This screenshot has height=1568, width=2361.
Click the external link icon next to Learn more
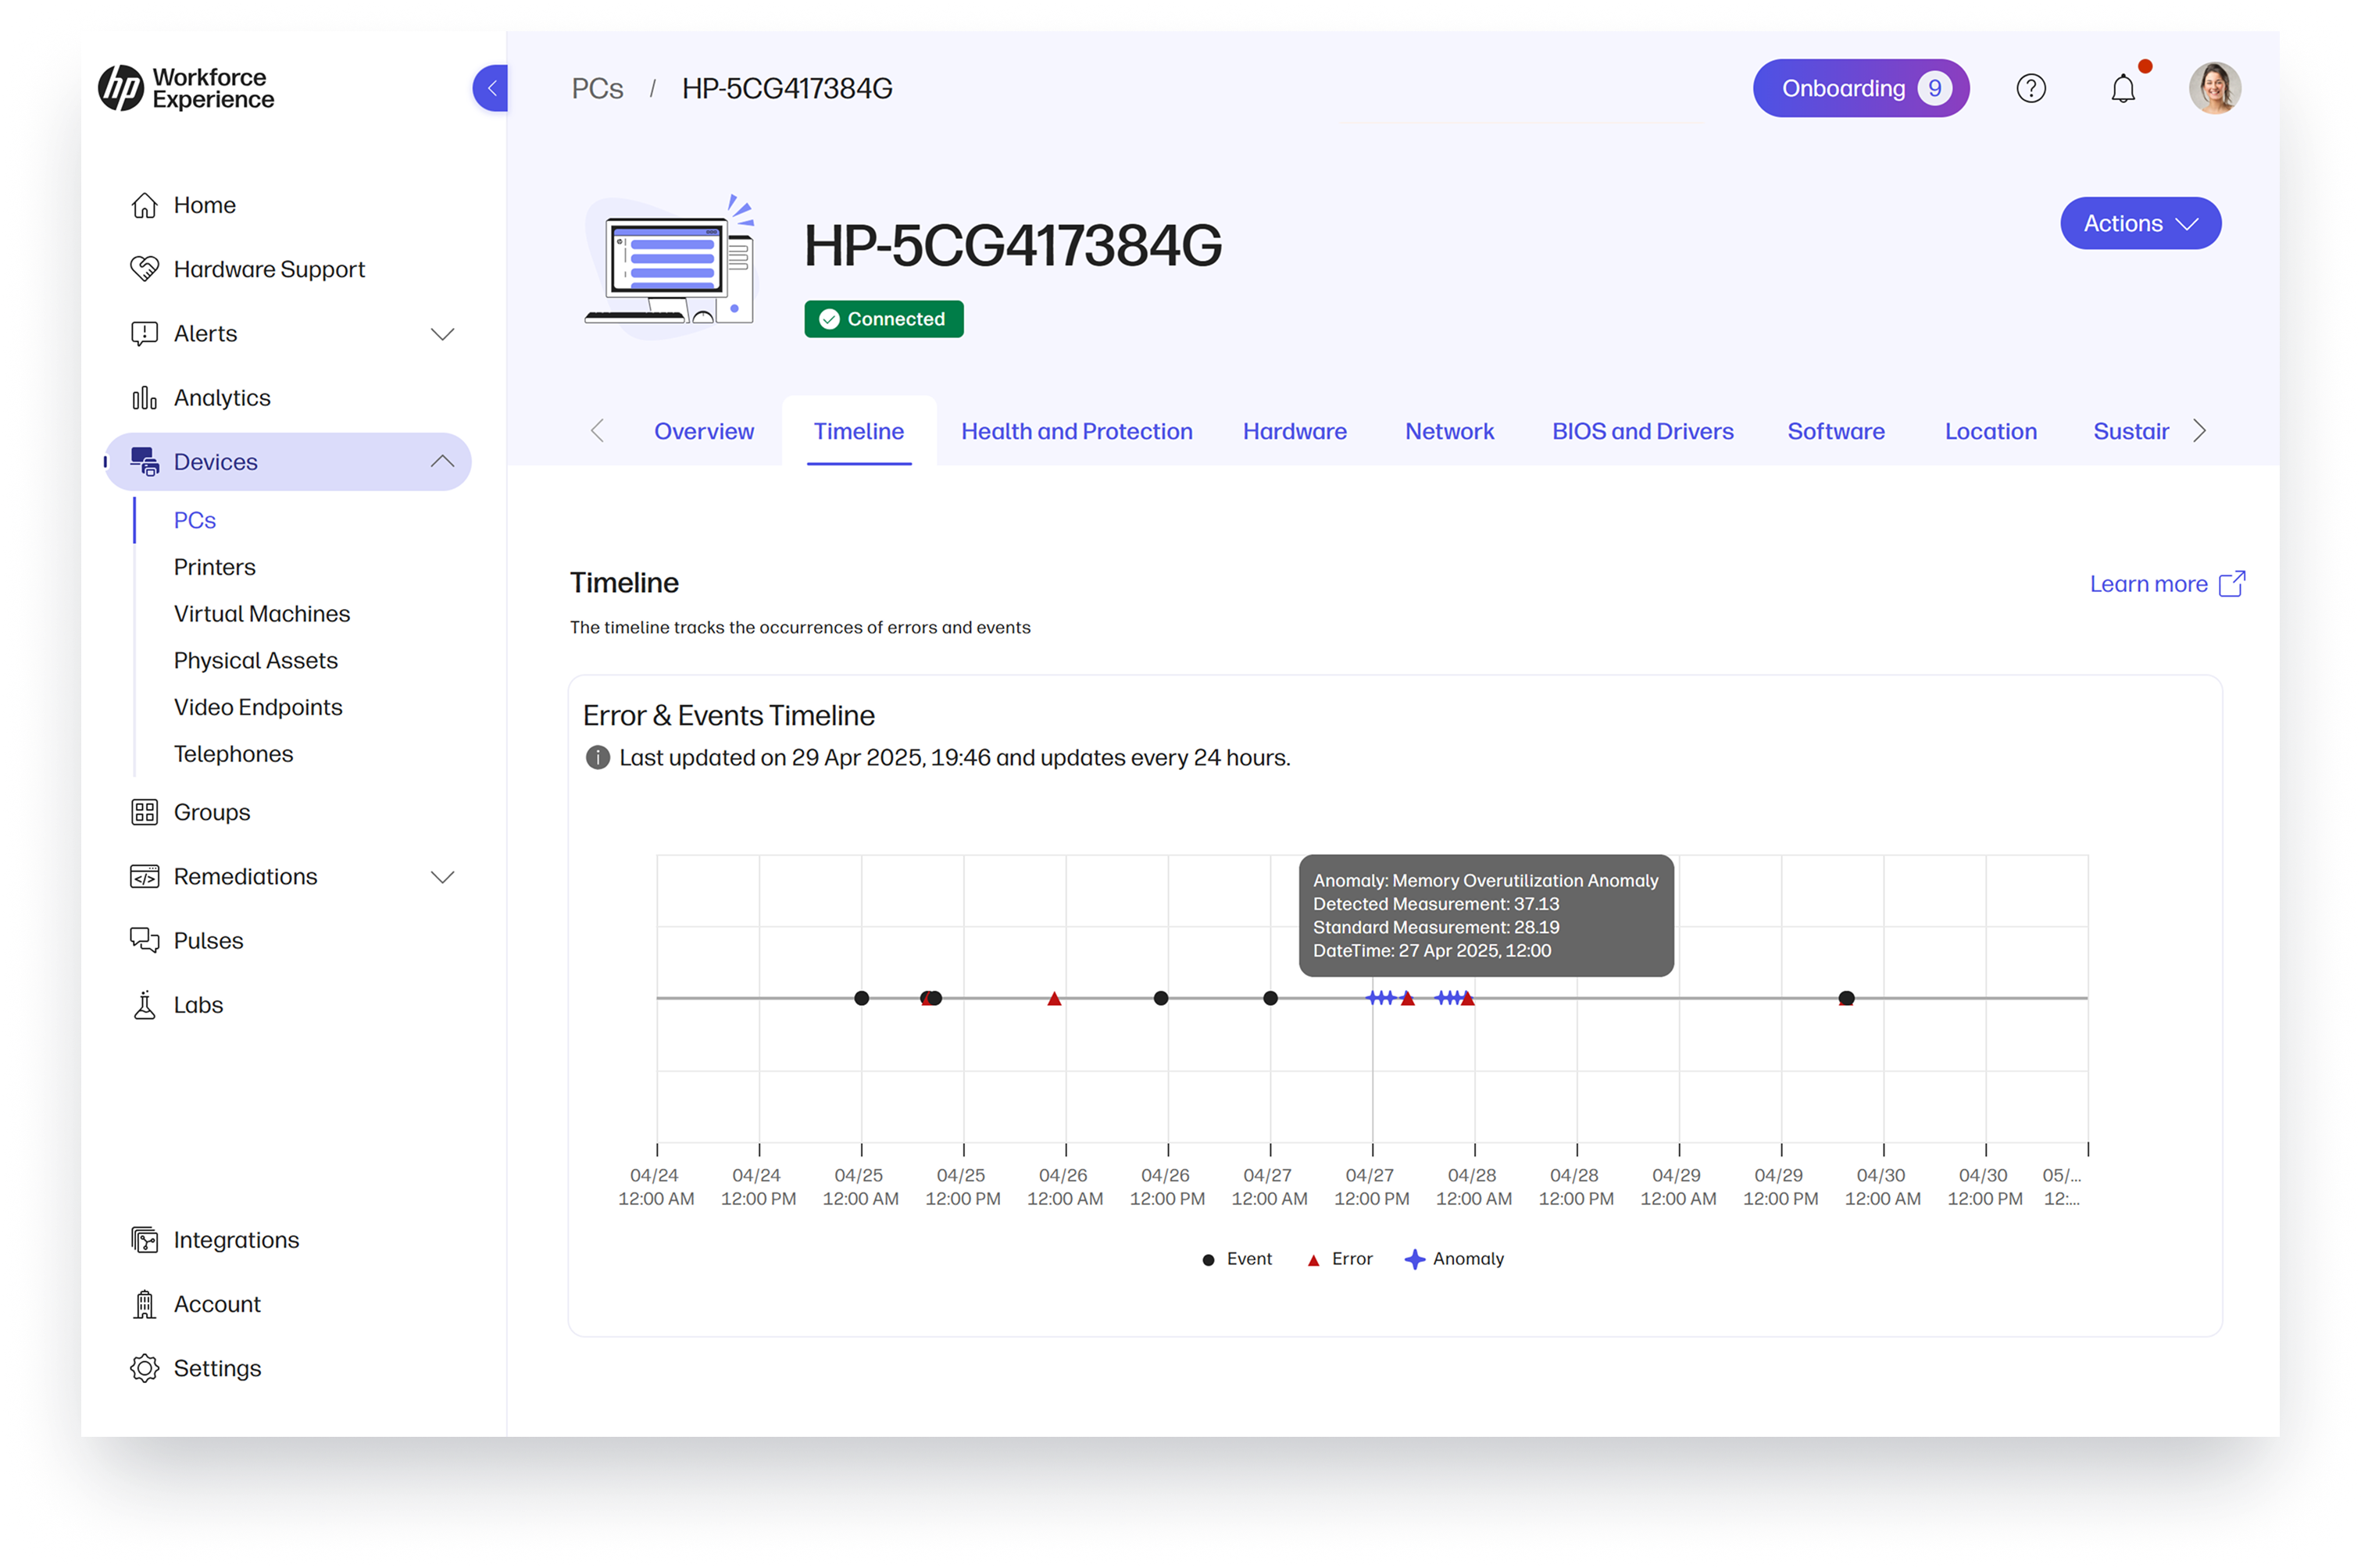[x=2231, y=583]
